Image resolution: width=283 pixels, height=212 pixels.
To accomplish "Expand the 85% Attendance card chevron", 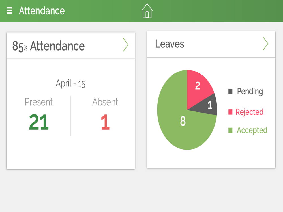I will (126, 45).
